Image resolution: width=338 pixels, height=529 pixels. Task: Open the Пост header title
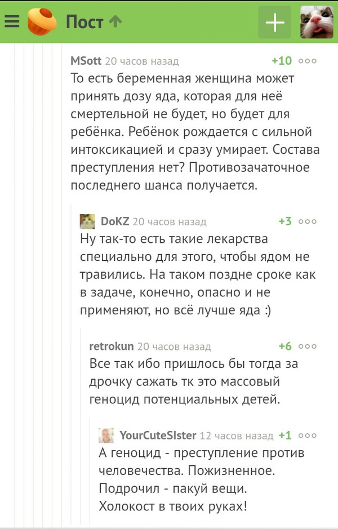(84, 22)
